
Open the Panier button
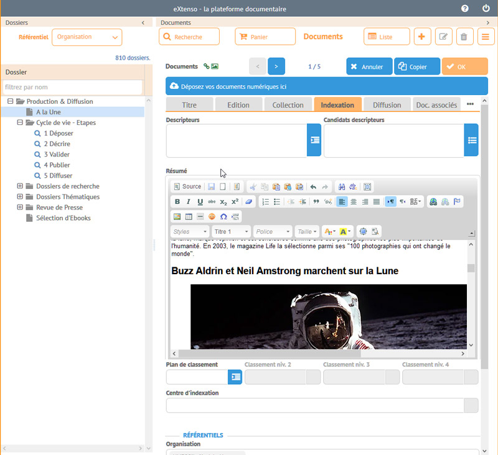coord(265,37)
